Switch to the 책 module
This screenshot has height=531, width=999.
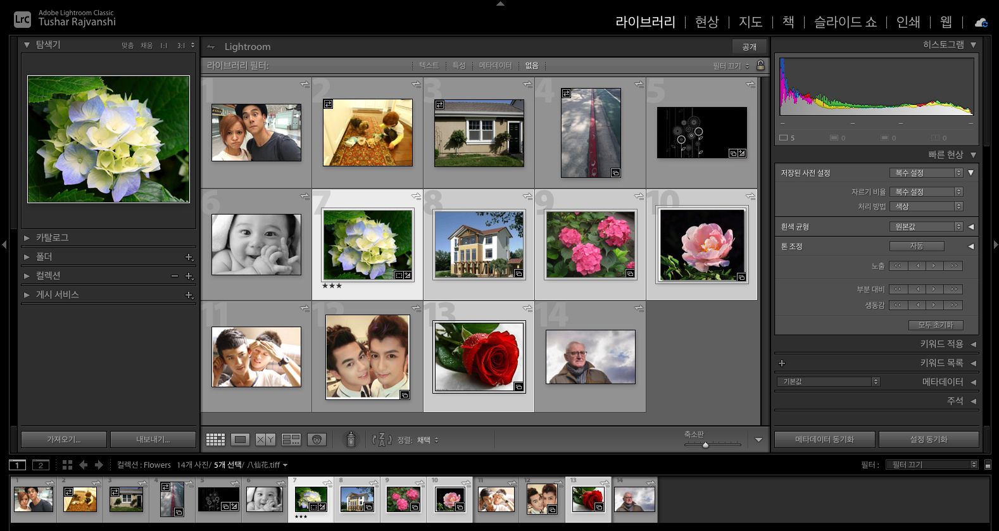788,22
